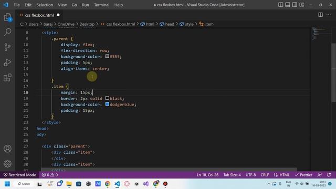Open the Go menu
This screenshot has height=189, width=336.
pyautogui.click(x=74, y=5)
